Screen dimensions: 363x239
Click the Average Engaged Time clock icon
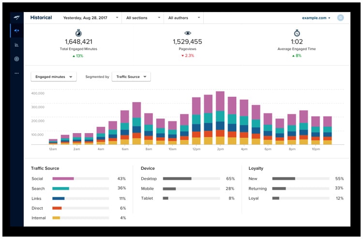[297, 33]
